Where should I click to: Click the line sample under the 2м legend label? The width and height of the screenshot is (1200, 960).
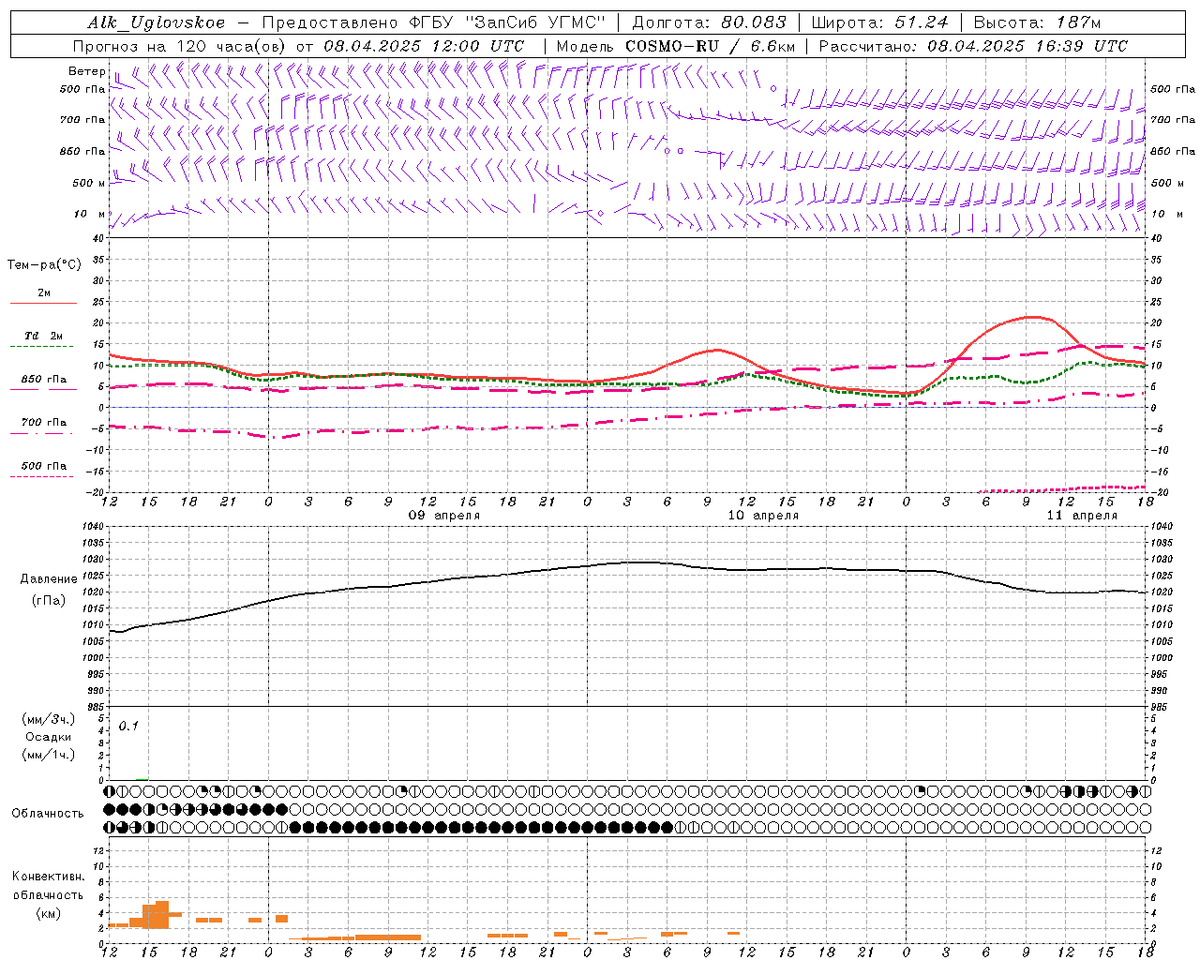pos(43,304)
